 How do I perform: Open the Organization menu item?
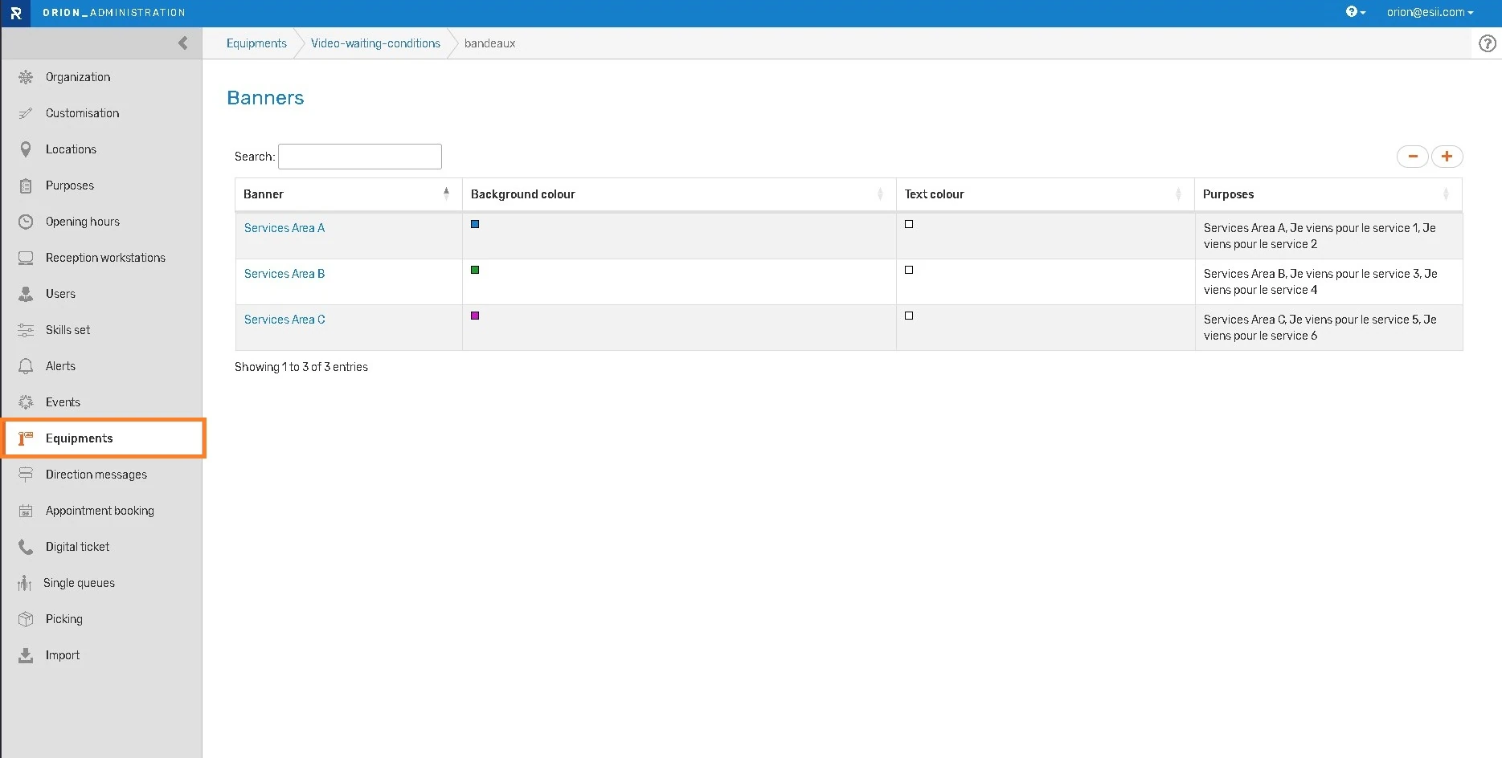(78, 77)
